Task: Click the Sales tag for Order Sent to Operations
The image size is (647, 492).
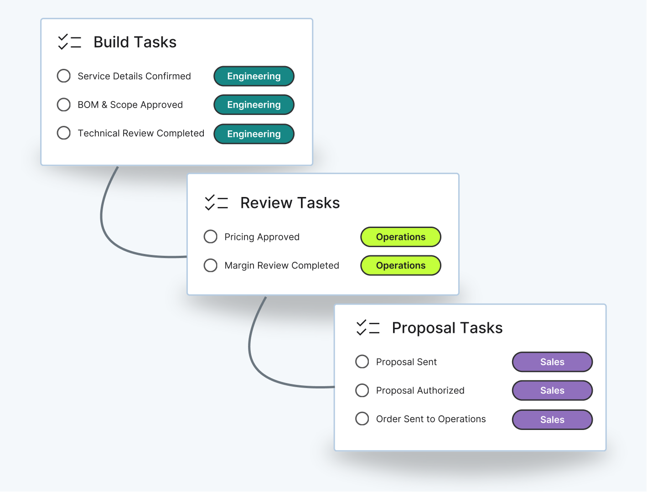Action: pyautogui.click(x=552, y=419)
